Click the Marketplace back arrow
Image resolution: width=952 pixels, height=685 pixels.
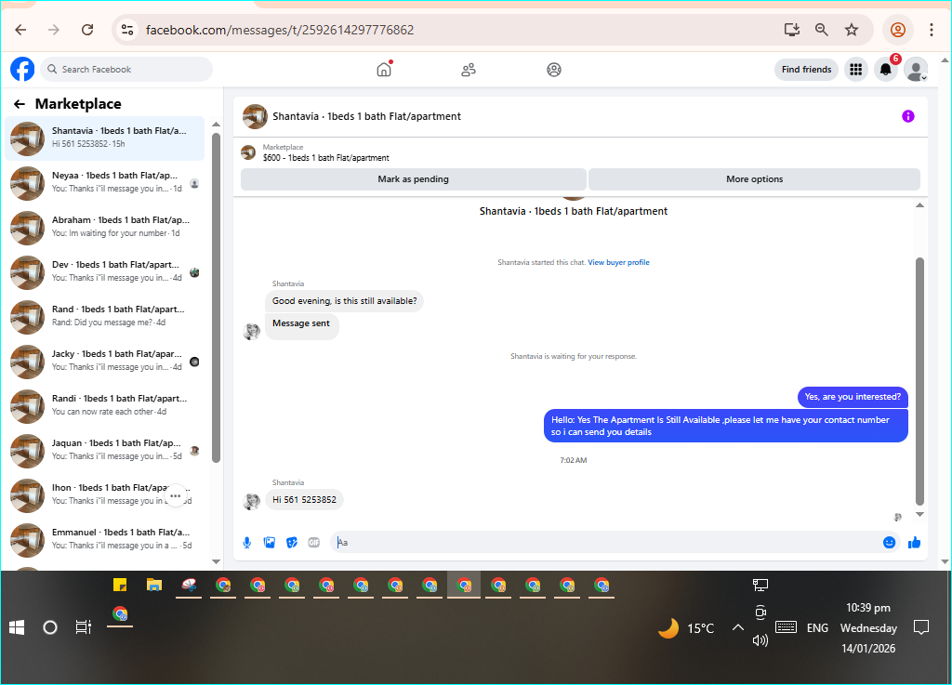pyautogui.click(x=20, y=104)
